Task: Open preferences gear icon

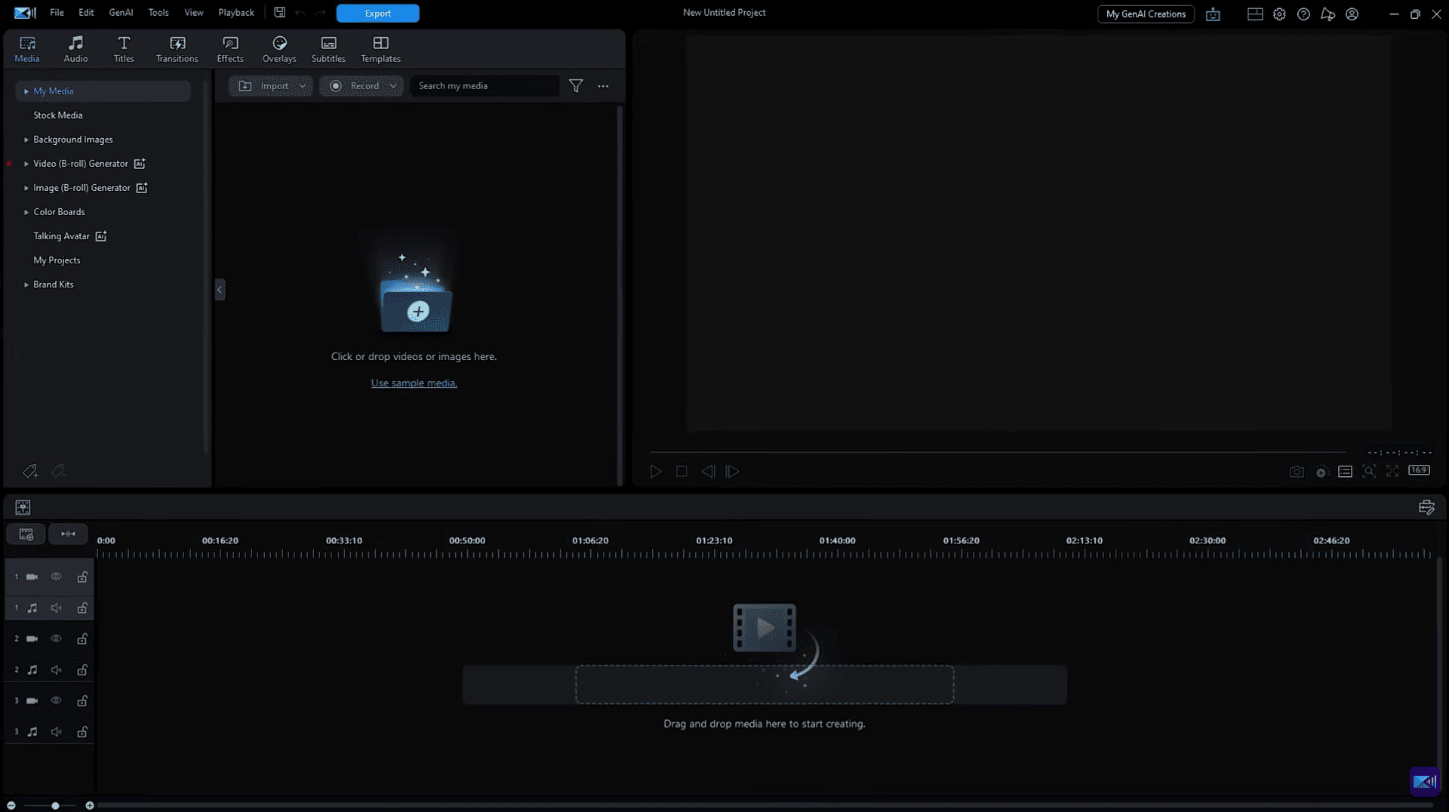Action: [1279, 14]
